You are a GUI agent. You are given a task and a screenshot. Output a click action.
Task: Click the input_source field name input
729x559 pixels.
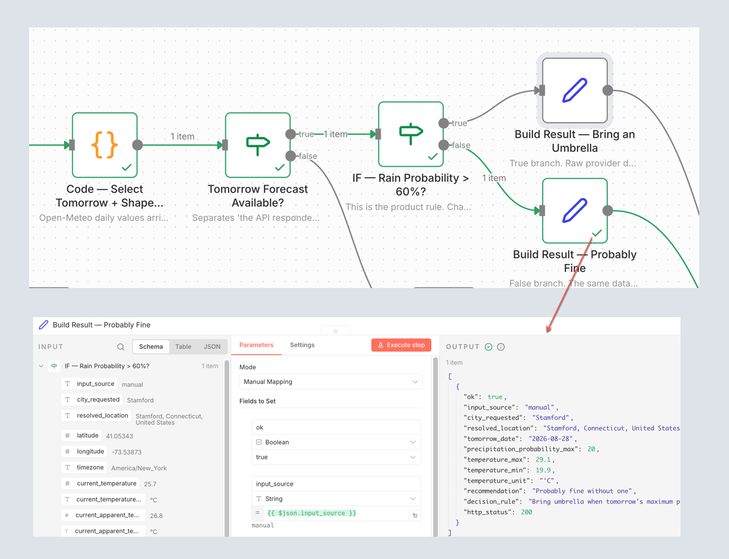coord(336,484)
